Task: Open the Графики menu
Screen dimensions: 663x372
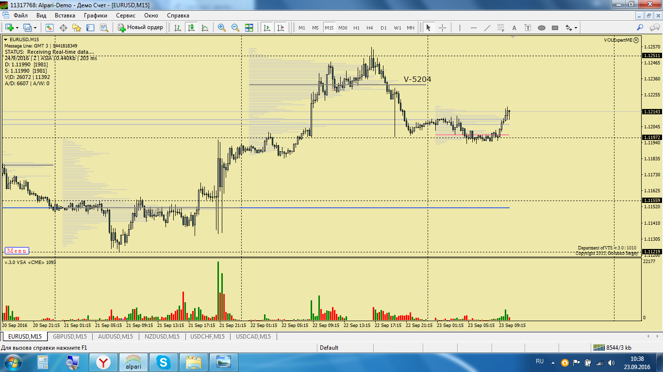Action: pyautogui.click(x=96, y=15)
